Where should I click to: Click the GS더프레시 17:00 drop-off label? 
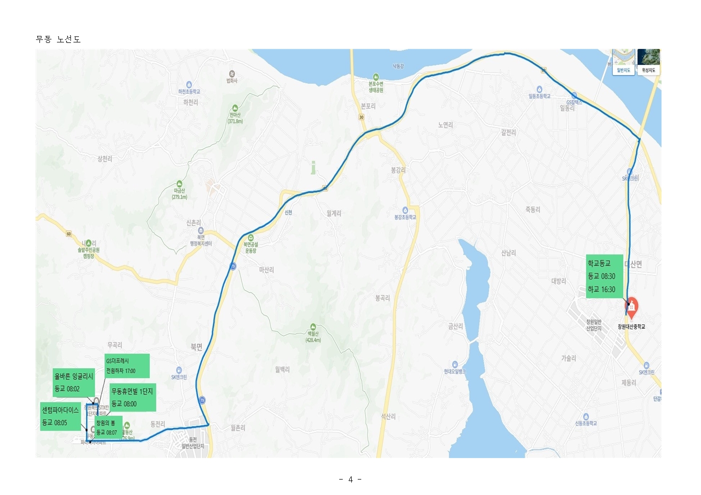pos(127,366)
